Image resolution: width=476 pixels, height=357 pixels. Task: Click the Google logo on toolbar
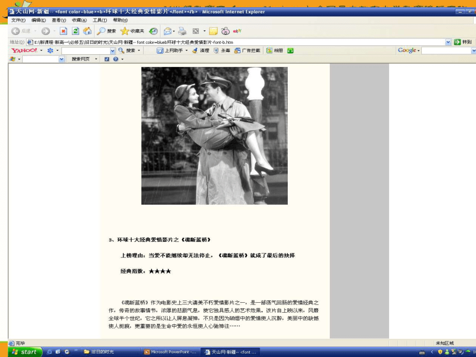pyautogui.click(x=407, y=50)
